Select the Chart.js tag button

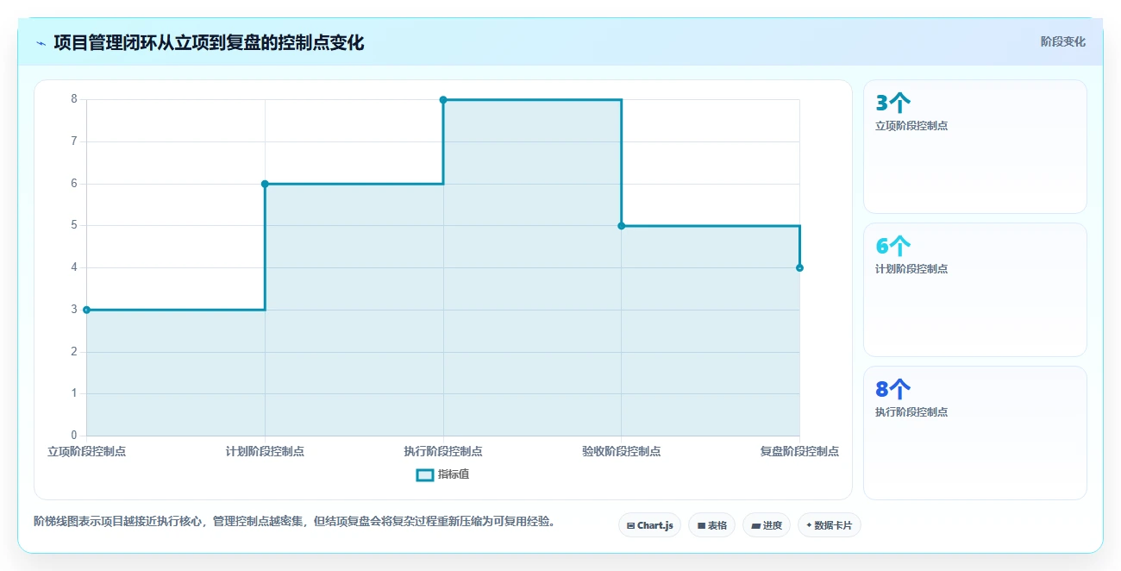(x=650, y=525)
